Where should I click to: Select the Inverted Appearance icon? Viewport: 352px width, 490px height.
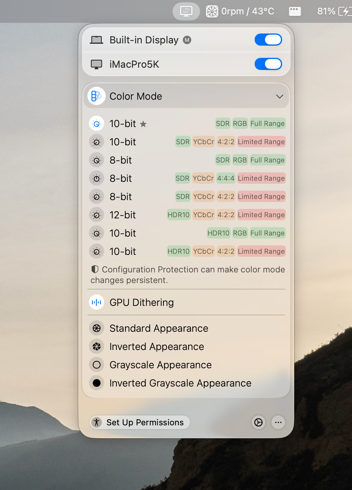coord(97,347)
